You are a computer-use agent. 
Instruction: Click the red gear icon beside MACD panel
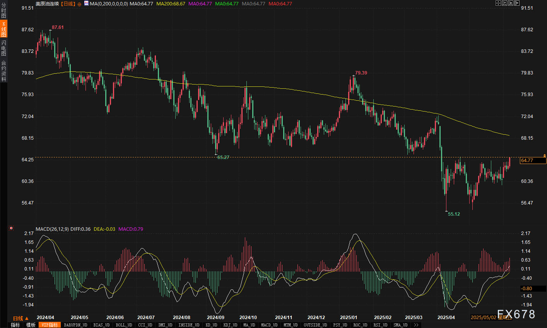(11, 228)
